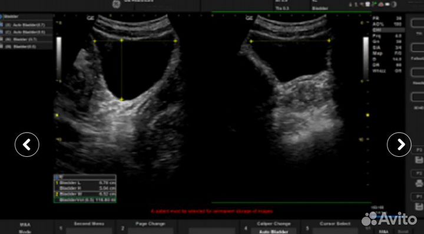Click the Bladder L 6.76 cm result

(85, 183)
